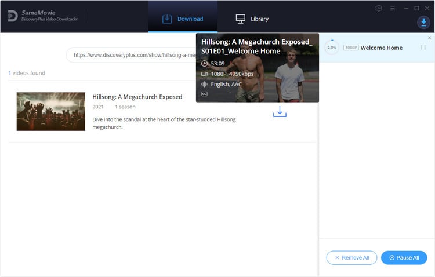This screenshot has height=277, width=435.
Task: Click Remove All button
Action: click(x=351, y=258)
